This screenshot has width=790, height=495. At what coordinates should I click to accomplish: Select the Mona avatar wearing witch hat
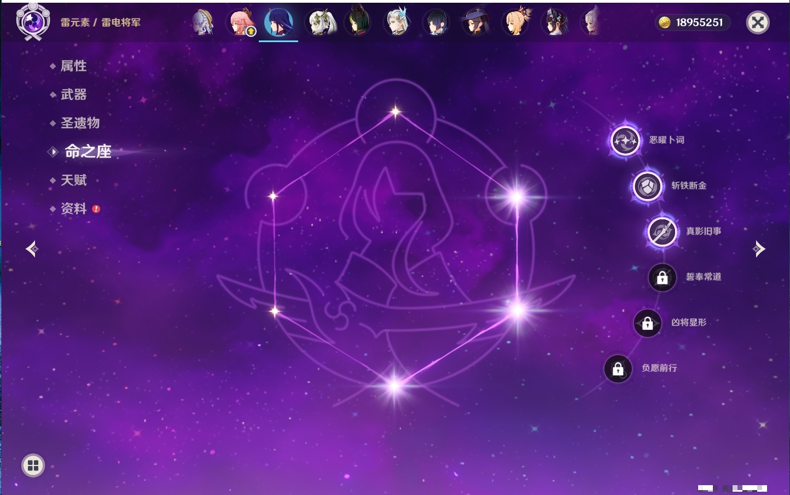tap(475, 22)
